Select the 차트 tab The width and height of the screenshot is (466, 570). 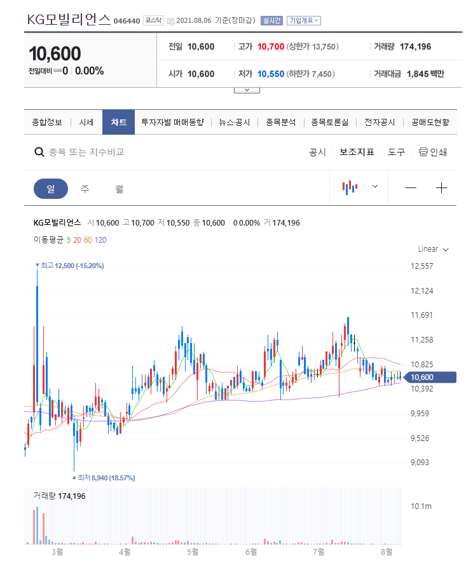[x=119, y=122]
